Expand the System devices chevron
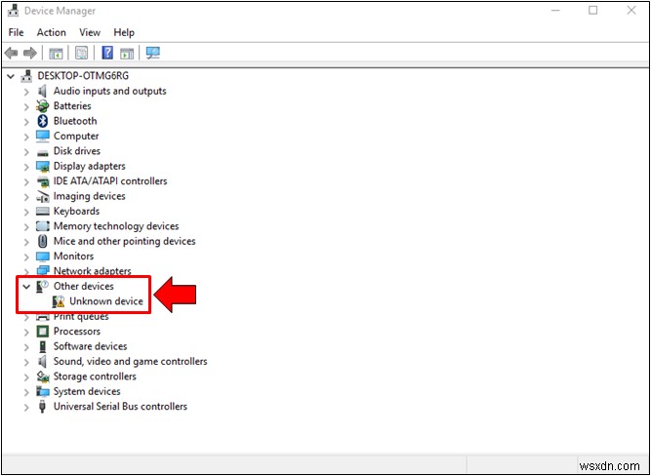Screen dimensions: 651x476 [x=26, y=392]
